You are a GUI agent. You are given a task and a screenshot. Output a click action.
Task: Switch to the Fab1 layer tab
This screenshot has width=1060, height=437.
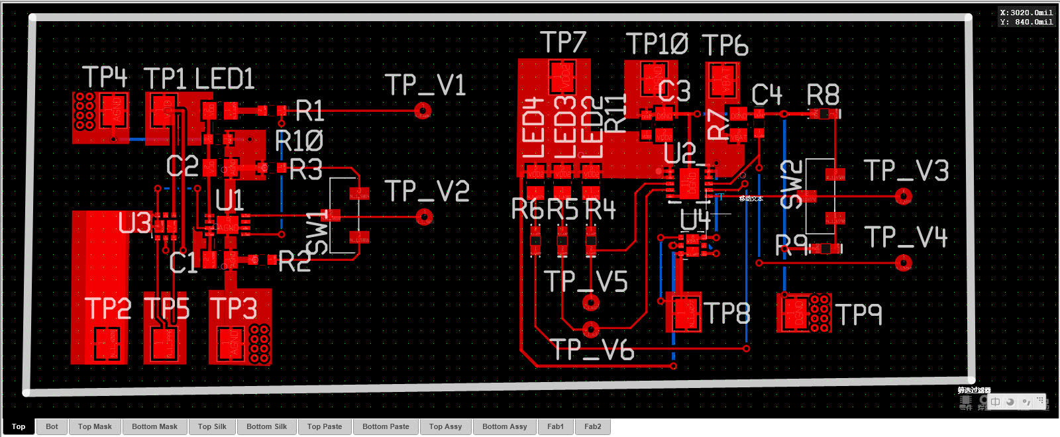click(x=555, y=426)
